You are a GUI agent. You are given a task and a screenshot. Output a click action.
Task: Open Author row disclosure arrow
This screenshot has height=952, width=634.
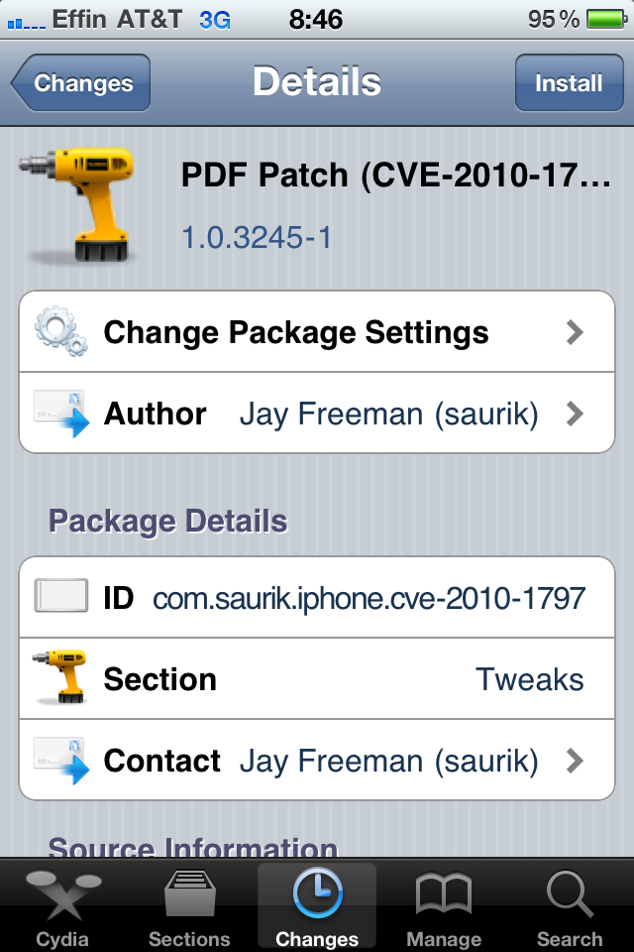tap(575, 414)
